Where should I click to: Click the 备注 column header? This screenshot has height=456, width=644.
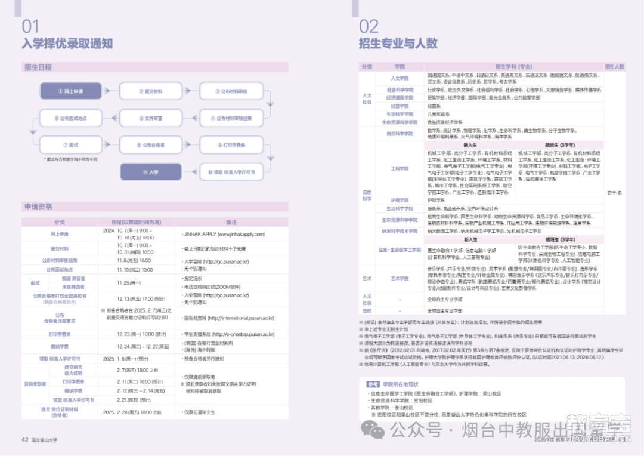point(231,222)
